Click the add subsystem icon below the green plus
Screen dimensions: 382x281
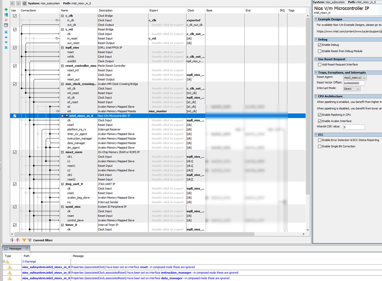(6, 15)
